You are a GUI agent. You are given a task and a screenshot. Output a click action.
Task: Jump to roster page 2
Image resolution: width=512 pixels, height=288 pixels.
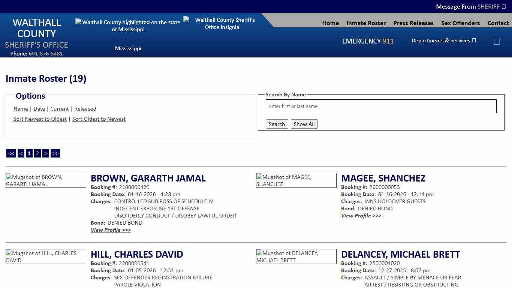point(37,153)
